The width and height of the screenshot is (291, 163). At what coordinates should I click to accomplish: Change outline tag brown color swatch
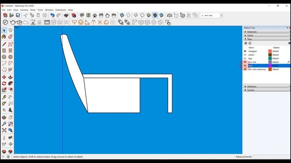(x=270, y=55)
